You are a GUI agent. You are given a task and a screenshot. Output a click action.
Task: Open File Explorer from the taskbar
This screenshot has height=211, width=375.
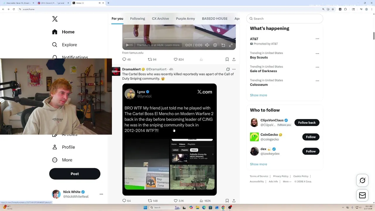coord(197,207)
